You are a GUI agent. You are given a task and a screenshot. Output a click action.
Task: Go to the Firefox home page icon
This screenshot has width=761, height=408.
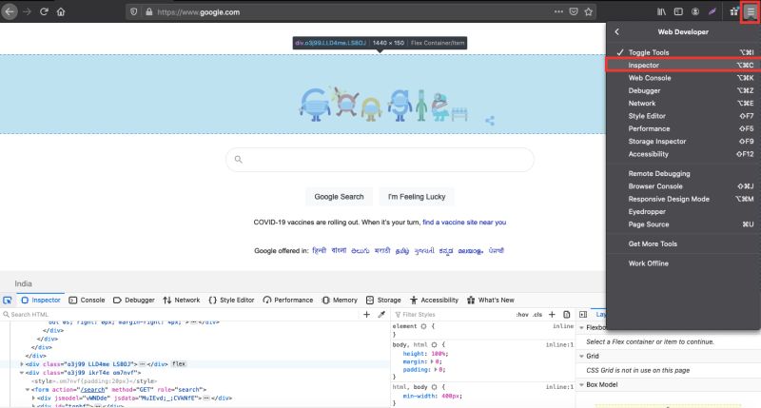click(x=61, y=11)
